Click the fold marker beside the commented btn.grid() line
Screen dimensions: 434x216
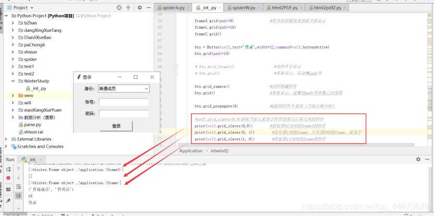(x=176, y=73)
